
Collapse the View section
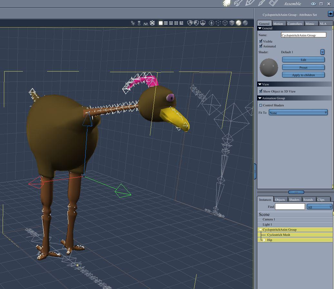click(x=260, y=84)
